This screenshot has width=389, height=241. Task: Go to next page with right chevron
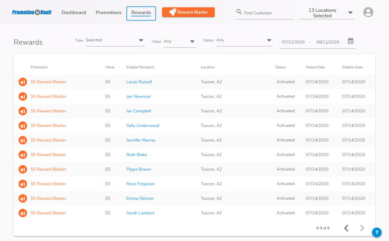coord(362,228)
